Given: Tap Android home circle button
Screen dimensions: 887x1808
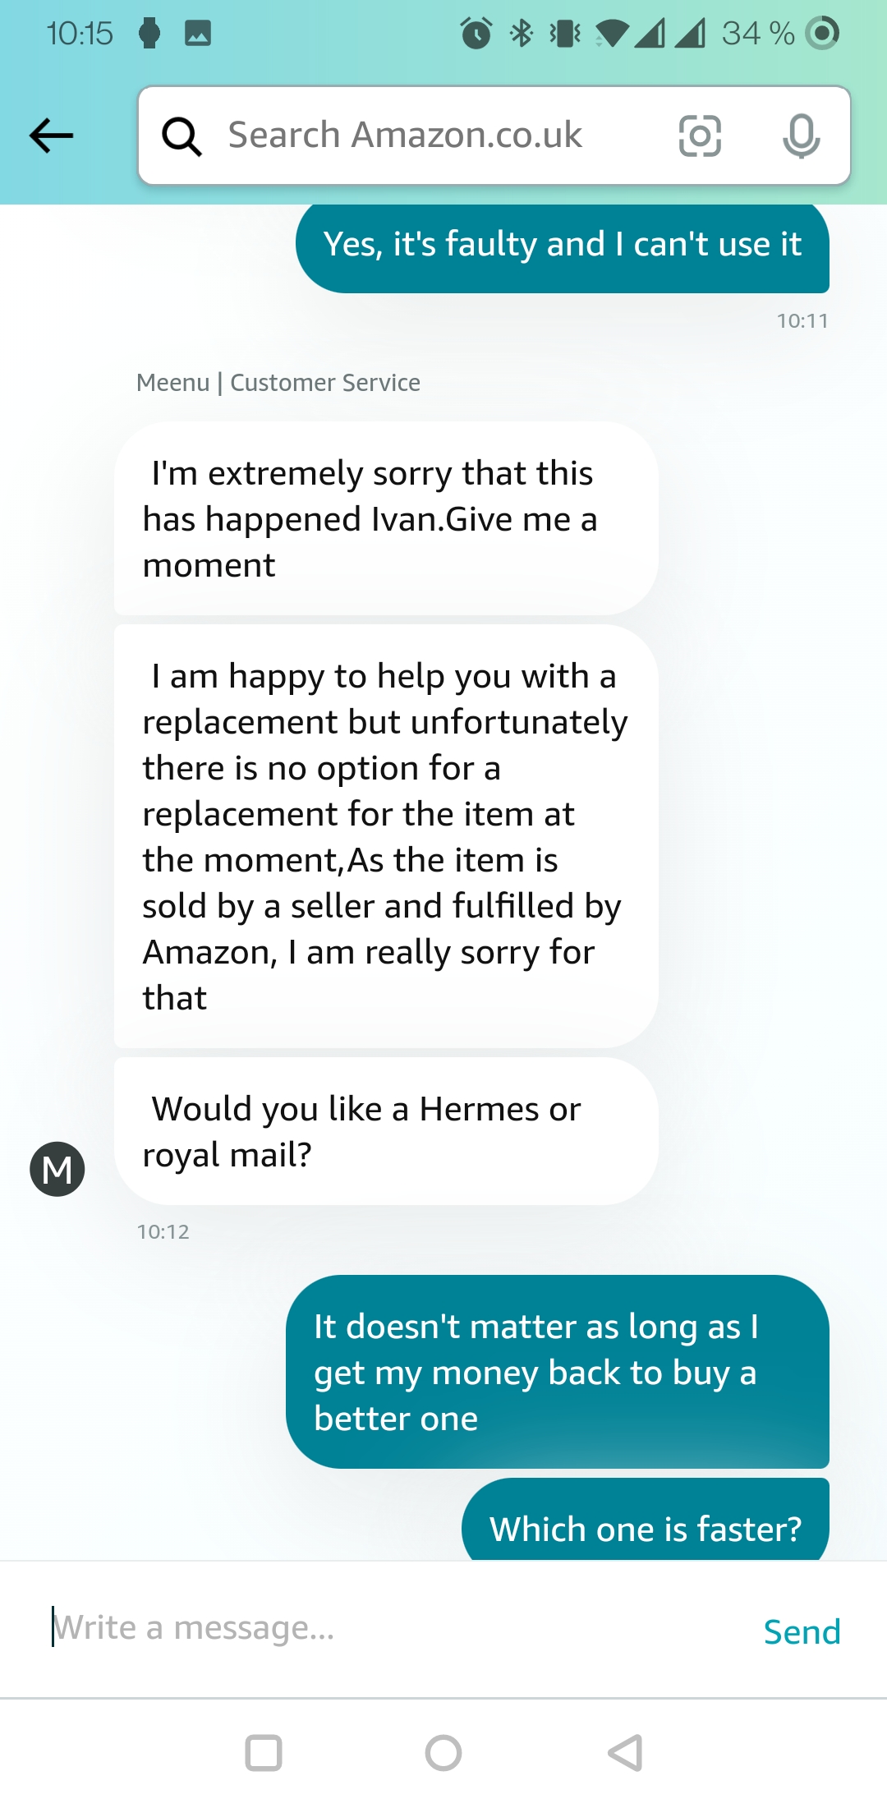Looking at the screenshot, I should pyautogui.click(x=443, y=1753).
